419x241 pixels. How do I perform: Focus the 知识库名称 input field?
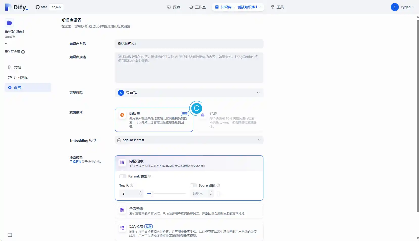pos(189,44)
